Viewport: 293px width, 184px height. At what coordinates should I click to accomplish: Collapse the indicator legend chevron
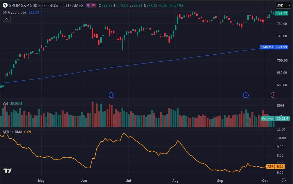click(7, 19)
